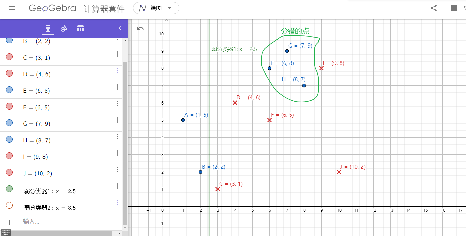Click the green line label 弱分类器1: x = 2.5
The height and width of the screenshot is (238, 466).
[x=234, y=49]
